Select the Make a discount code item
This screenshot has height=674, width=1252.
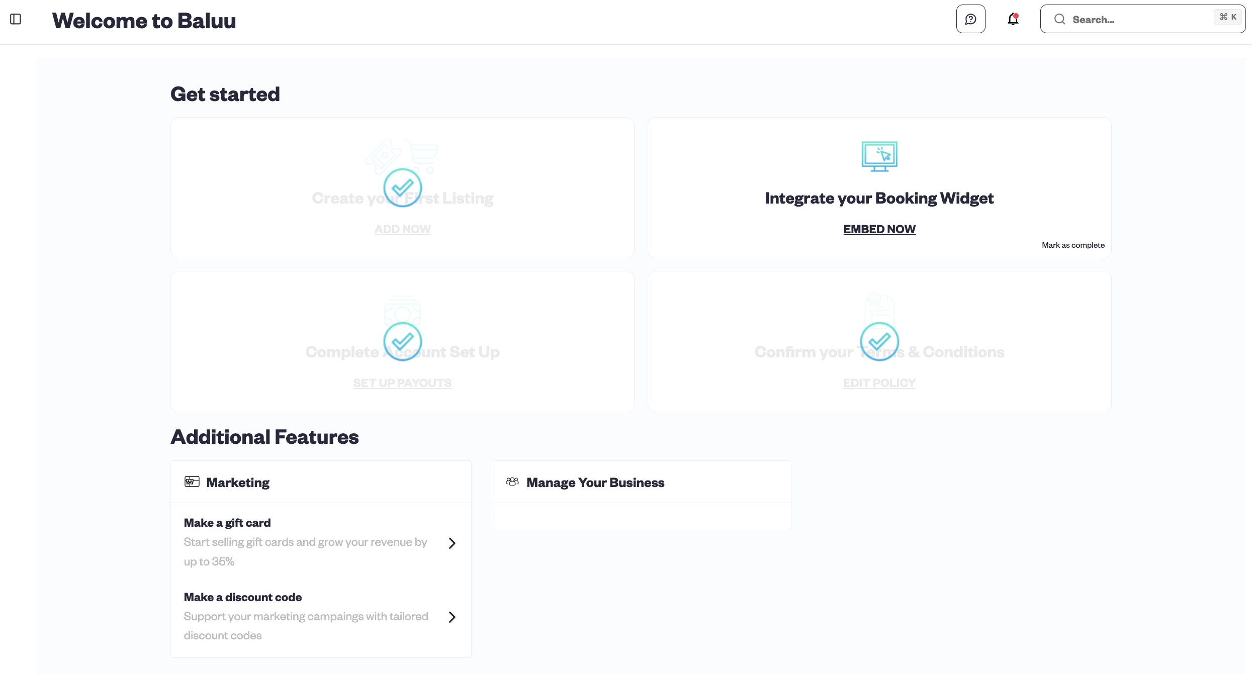[x=242, y=597]
